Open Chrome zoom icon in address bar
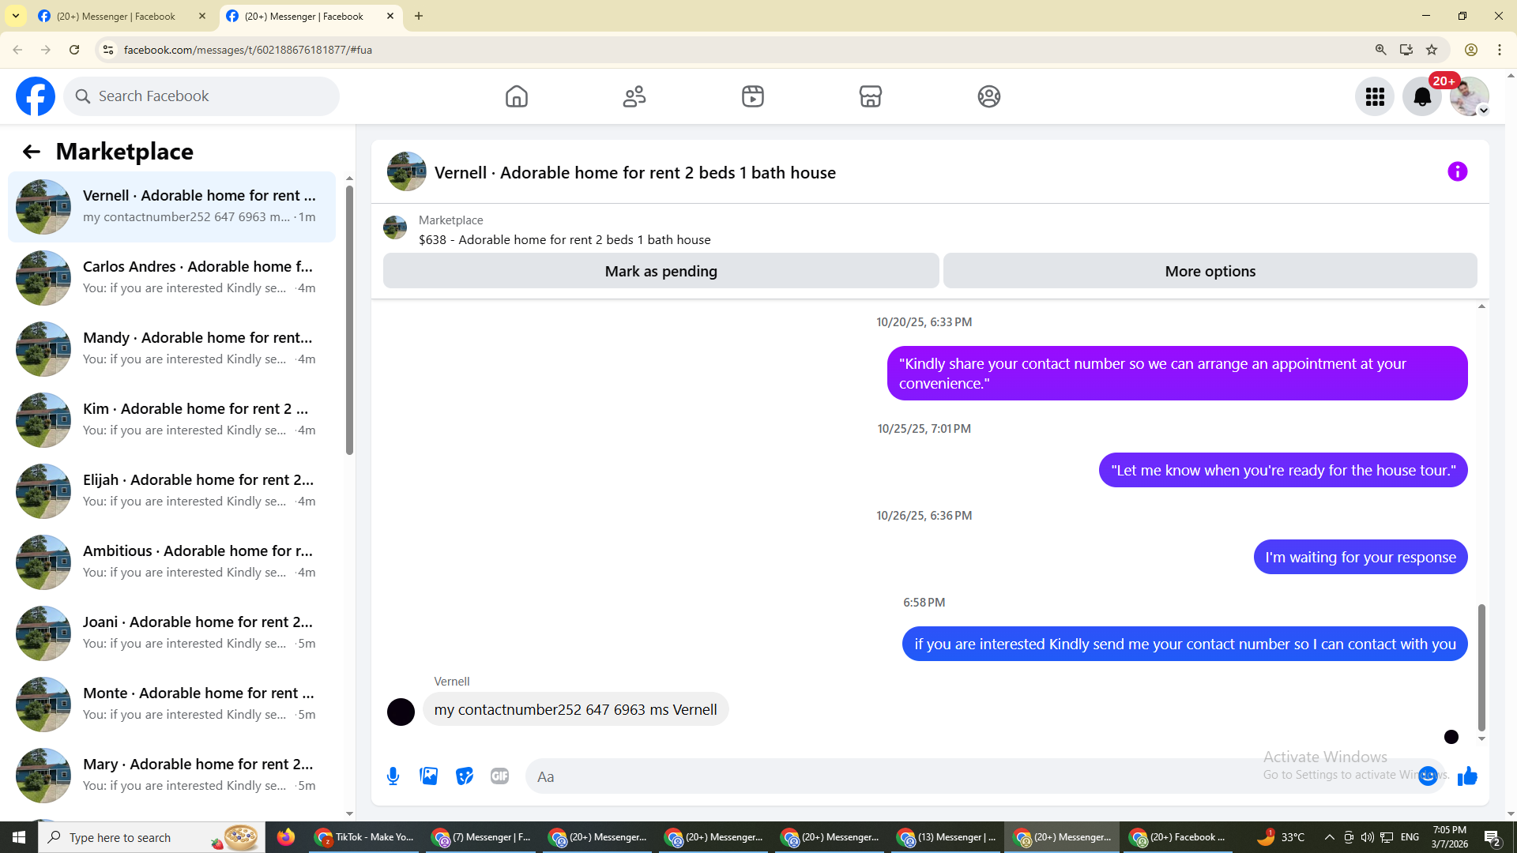 pyautogui.click(x=1381, y=50)
